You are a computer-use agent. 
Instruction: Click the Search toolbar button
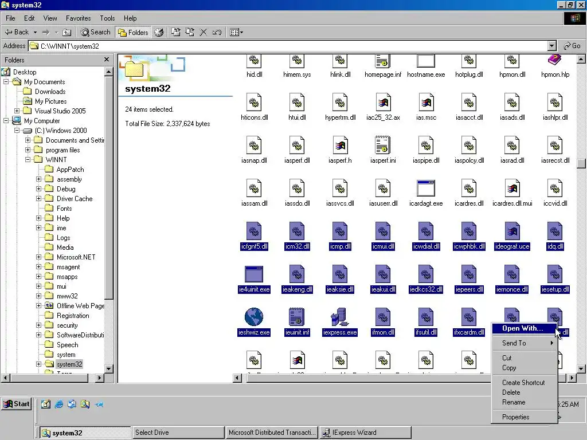click(x=96, y=32)
